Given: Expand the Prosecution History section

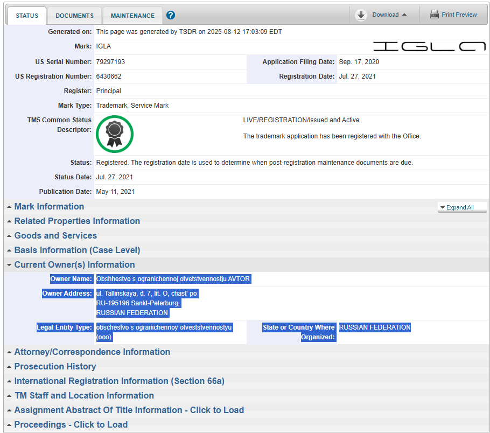Looking at the screenshot, I should click(55, 366).
